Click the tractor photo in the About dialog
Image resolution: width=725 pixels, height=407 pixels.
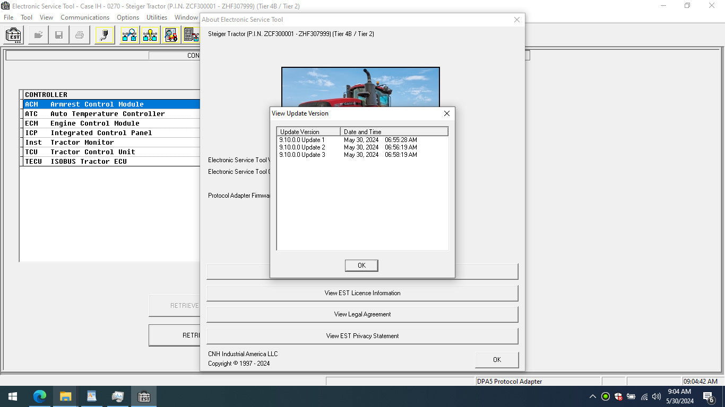pyautogui.click(x=360, y=86)
